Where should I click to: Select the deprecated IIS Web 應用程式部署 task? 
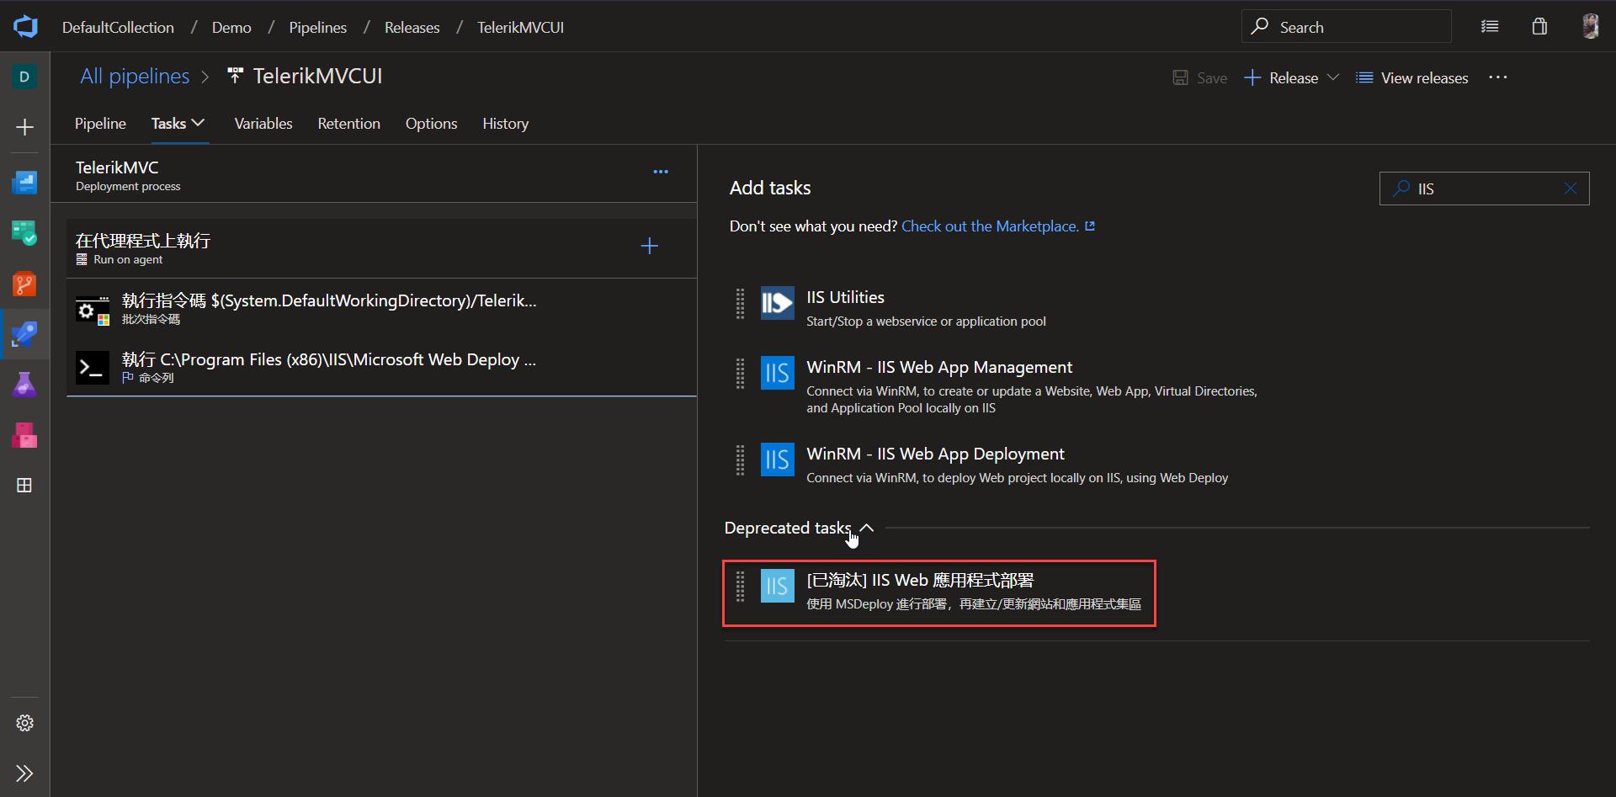pyautogui.click(x=938, y=592)
